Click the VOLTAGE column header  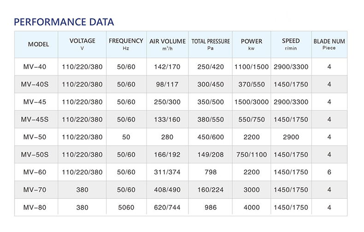point(82,44)
